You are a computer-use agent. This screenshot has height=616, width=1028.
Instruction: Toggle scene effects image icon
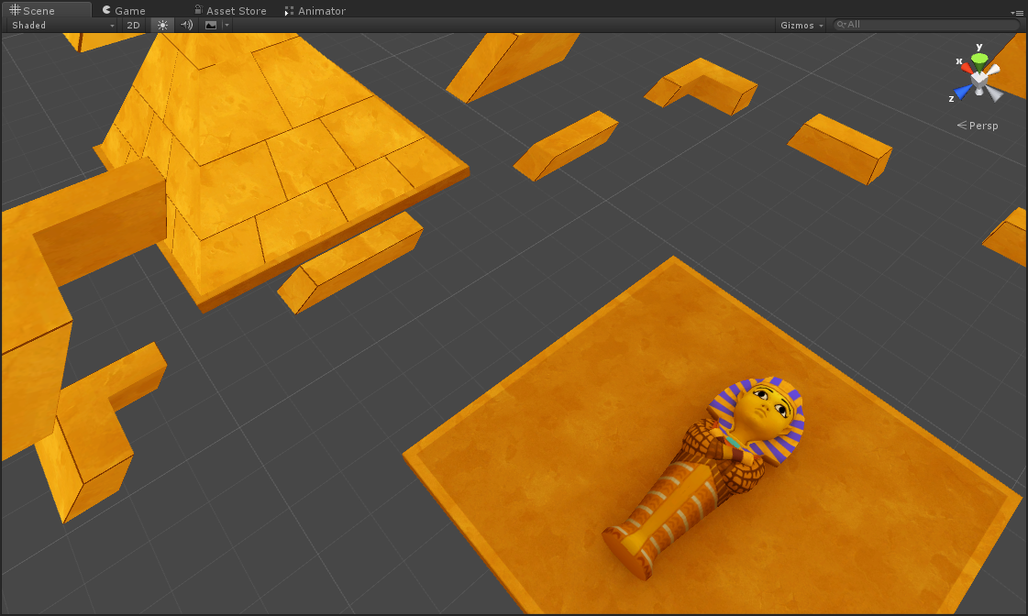point(210,25)
